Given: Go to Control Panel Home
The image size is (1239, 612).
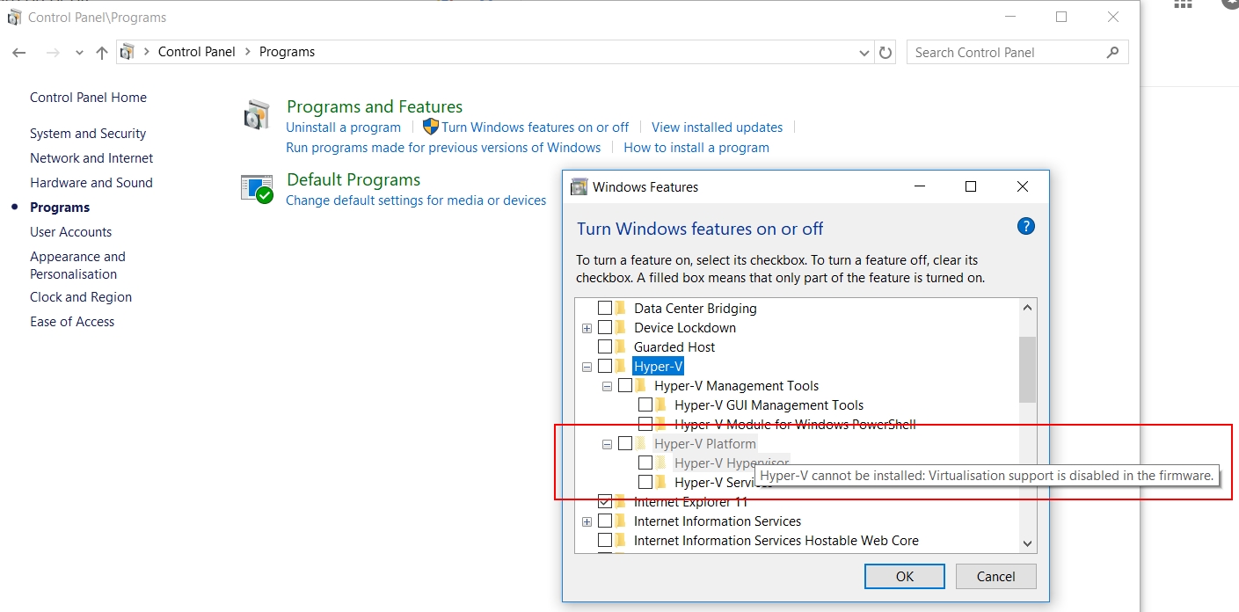Looking at the screenshot, I should [88, 98].
